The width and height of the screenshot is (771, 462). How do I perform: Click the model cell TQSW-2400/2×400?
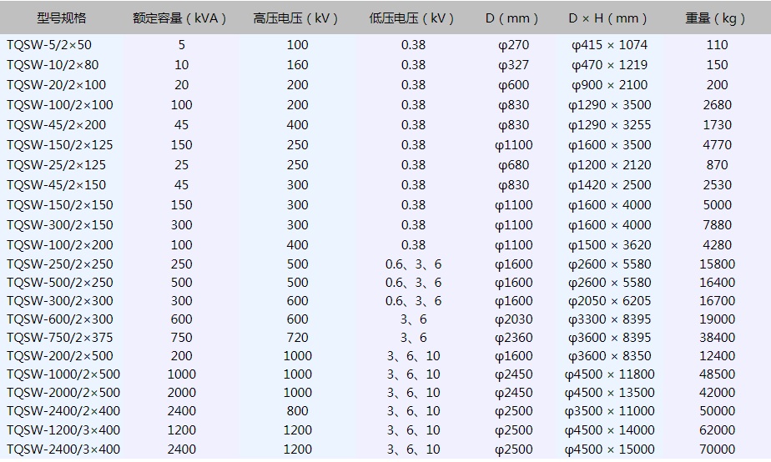[x=63, y=411]
